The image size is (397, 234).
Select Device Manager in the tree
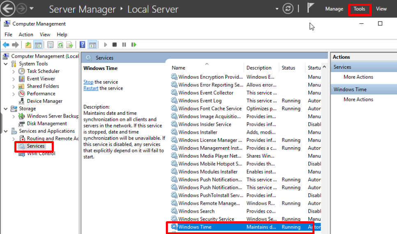44,101
